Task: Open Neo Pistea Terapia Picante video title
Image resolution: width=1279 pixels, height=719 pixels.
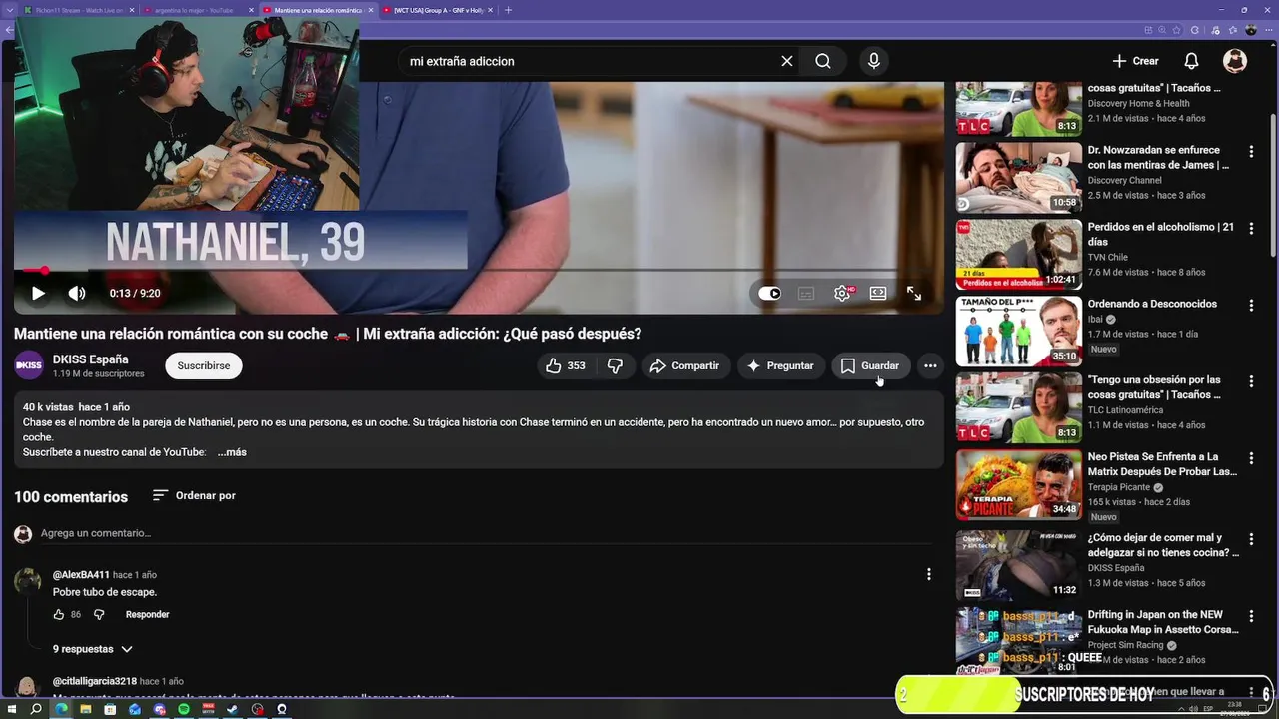Action: click(x=1162, y=464)
